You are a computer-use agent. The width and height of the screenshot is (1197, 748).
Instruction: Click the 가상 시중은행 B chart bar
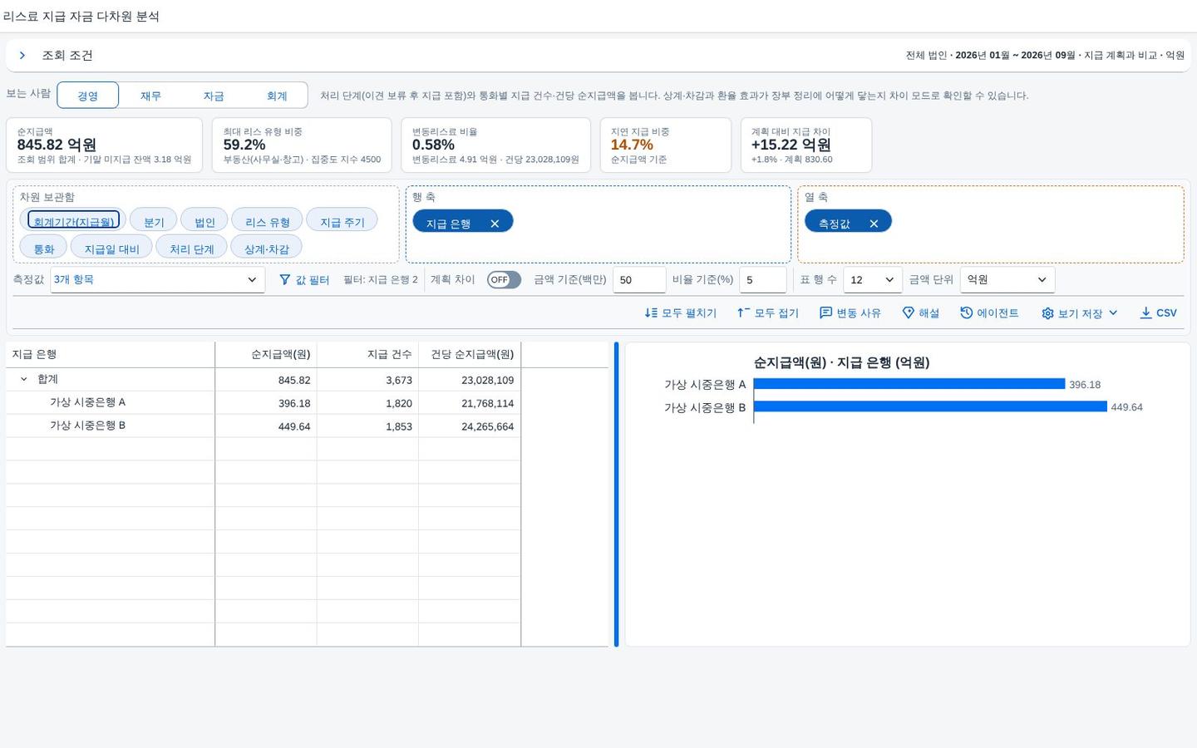pos(930,406)
